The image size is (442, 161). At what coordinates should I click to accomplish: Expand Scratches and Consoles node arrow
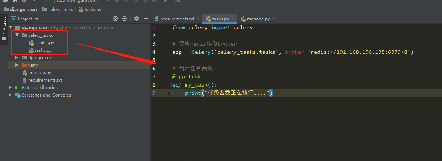click(x=10, y=95)
